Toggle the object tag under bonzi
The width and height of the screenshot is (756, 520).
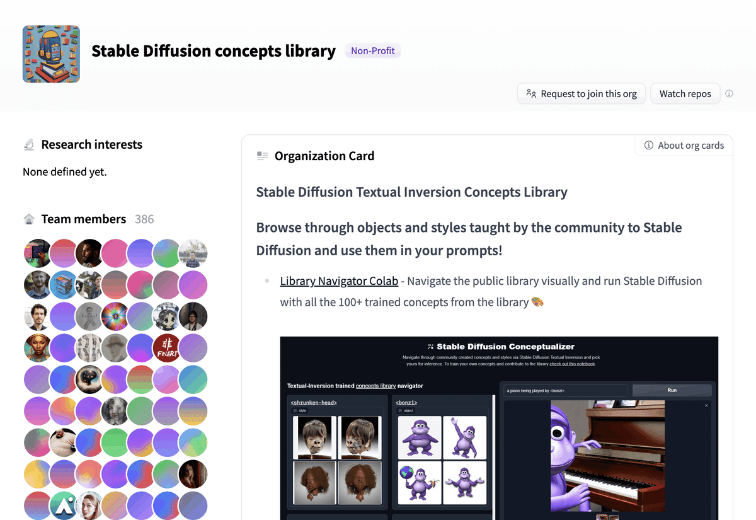tap(406, 410)
